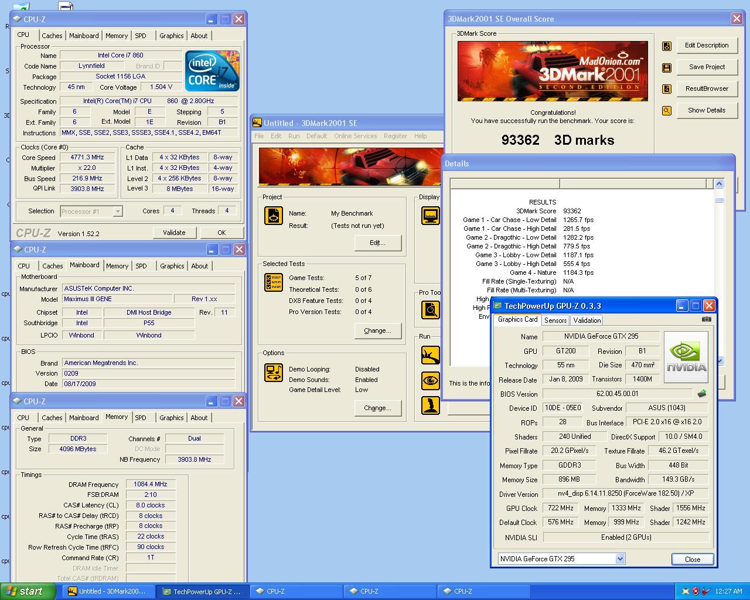Click the Show Details magnifier icon
This screenshot has width=750, height=600.
(x=667, y=110)
